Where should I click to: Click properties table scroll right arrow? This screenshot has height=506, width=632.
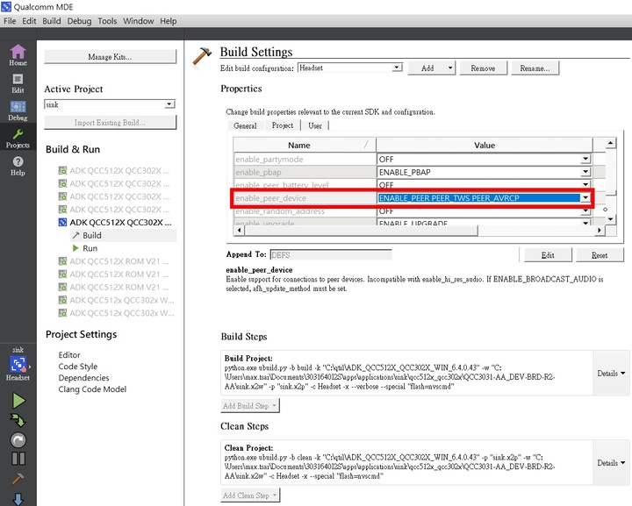(x=600, y=231)
